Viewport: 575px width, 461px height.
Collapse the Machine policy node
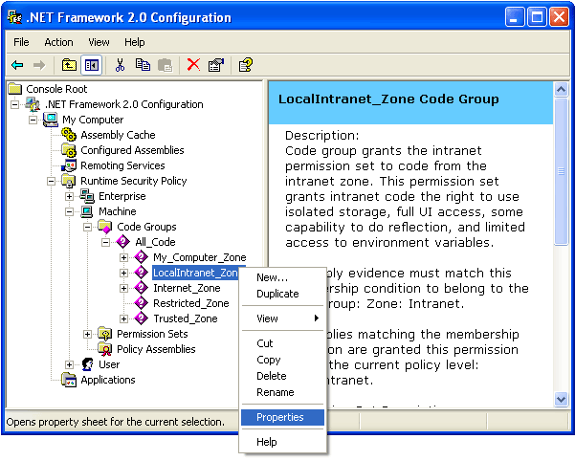[70, 211]
